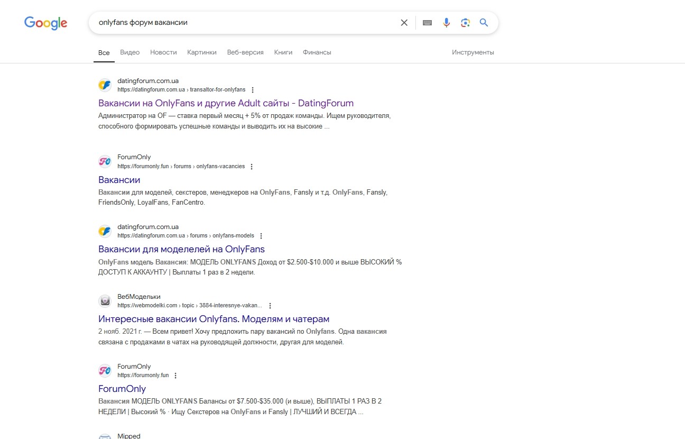
Task: Open favicon of bottom ForumOnly homepage result
Action: coord(105,371)
